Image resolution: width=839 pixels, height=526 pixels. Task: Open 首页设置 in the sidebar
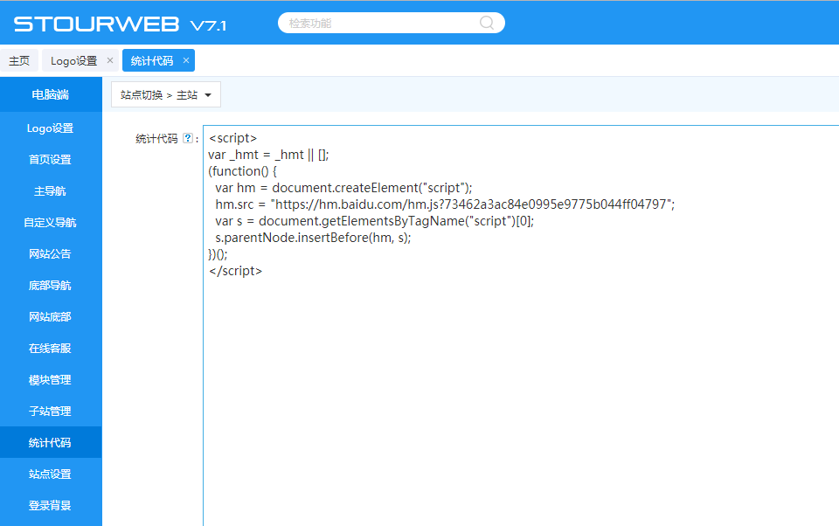pos(51,160)
